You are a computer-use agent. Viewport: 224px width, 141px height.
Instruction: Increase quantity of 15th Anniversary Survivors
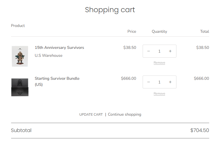[170, 51]
